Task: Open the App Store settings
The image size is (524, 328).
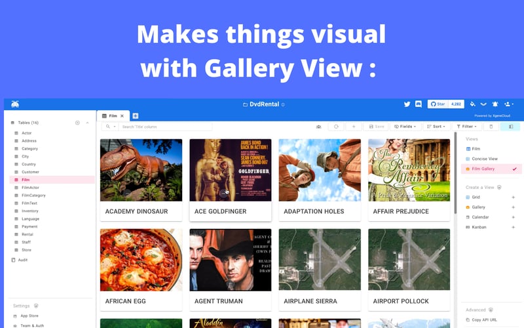Action: point(29,316)
